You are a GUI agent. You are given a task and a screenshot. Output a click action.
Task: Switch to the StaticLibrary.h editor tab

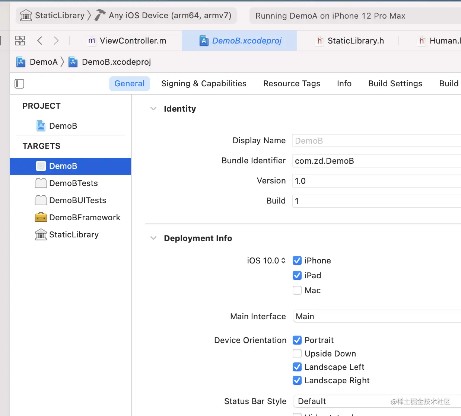349,41
